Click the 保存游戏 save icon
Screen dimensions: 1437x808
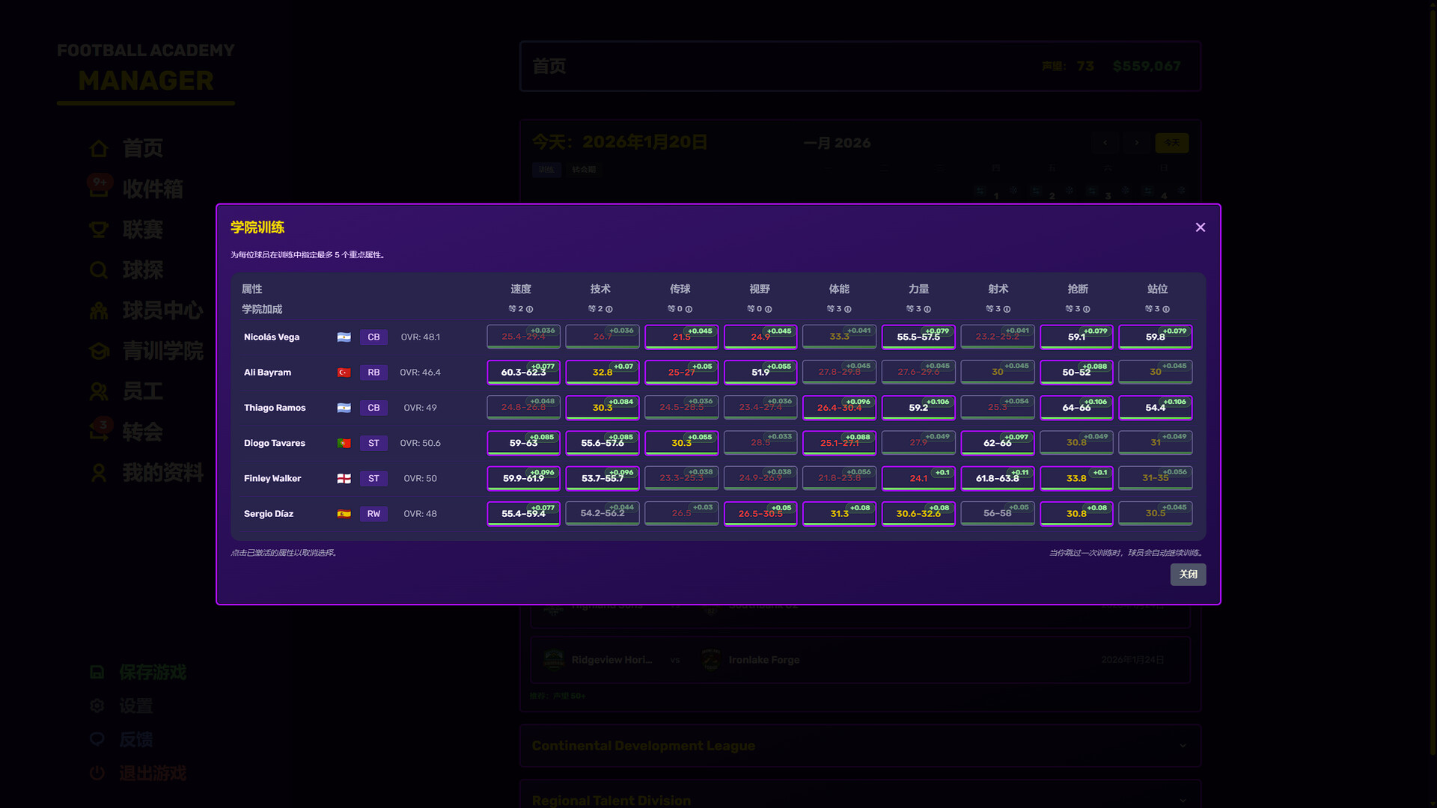97,672
